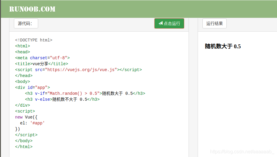Click the <!DOCTYPE html> code line

coord(34,40)
